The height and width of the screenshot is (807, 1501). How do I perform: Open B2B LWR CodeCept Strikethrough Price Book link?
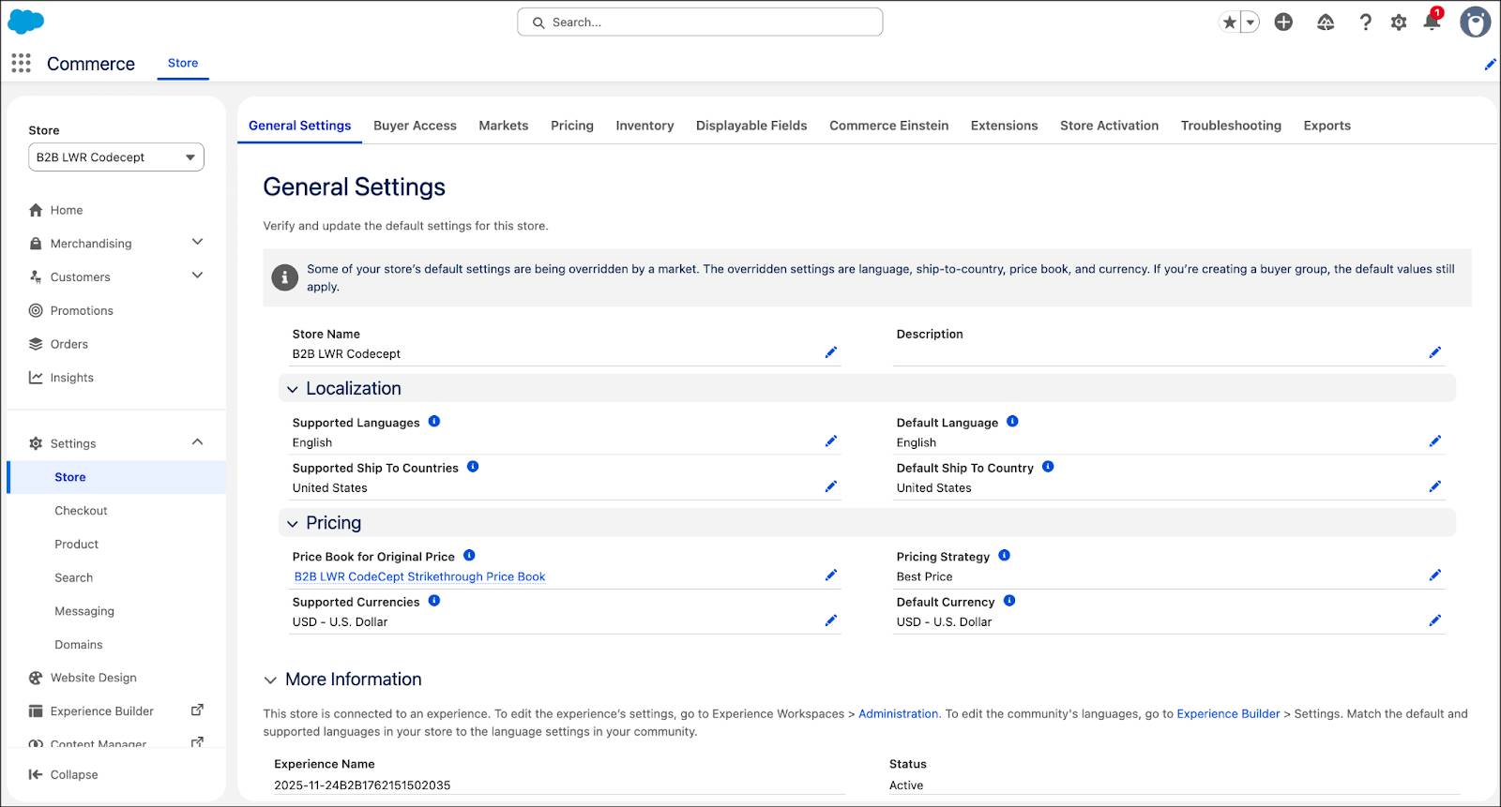point(419,576)
